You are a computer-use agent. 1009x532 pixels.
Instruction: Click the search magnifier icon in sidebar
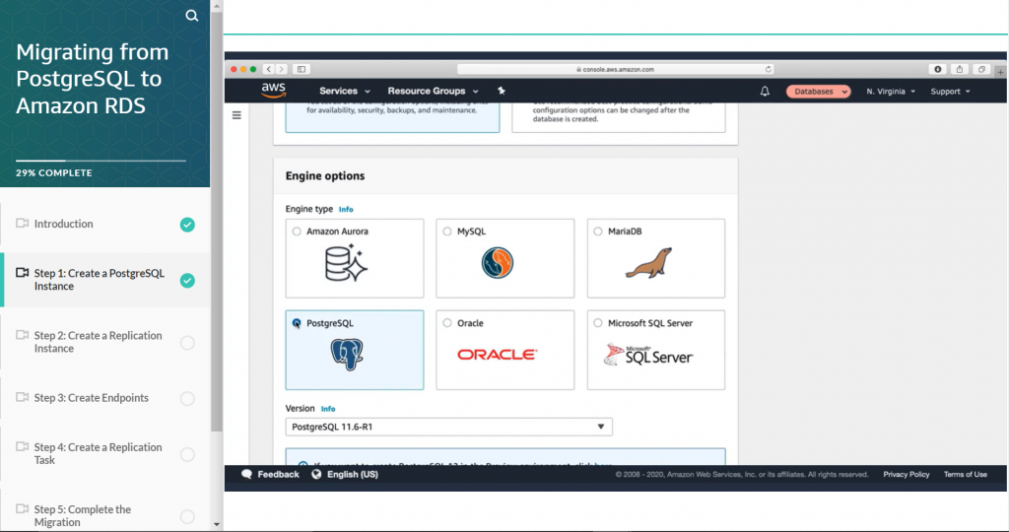click(192, 16)
